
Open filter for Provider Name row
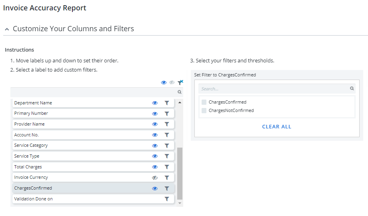click(167, 124)
